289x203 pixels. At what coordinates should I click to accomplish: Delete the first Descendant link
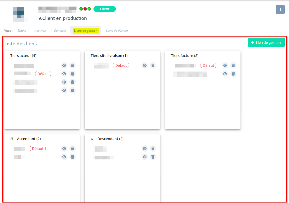153,149
